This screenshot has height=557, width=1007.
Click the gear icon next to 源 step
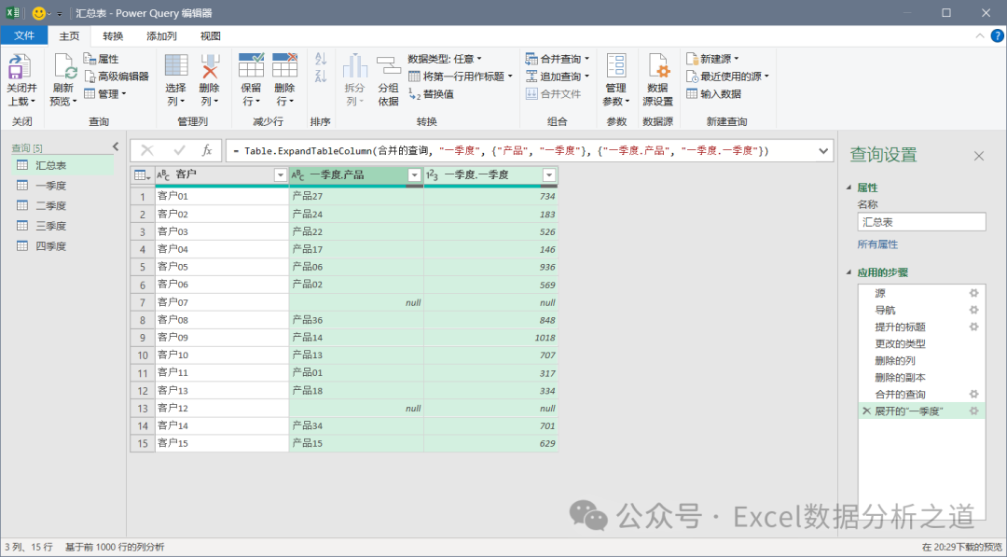[973, 293]
